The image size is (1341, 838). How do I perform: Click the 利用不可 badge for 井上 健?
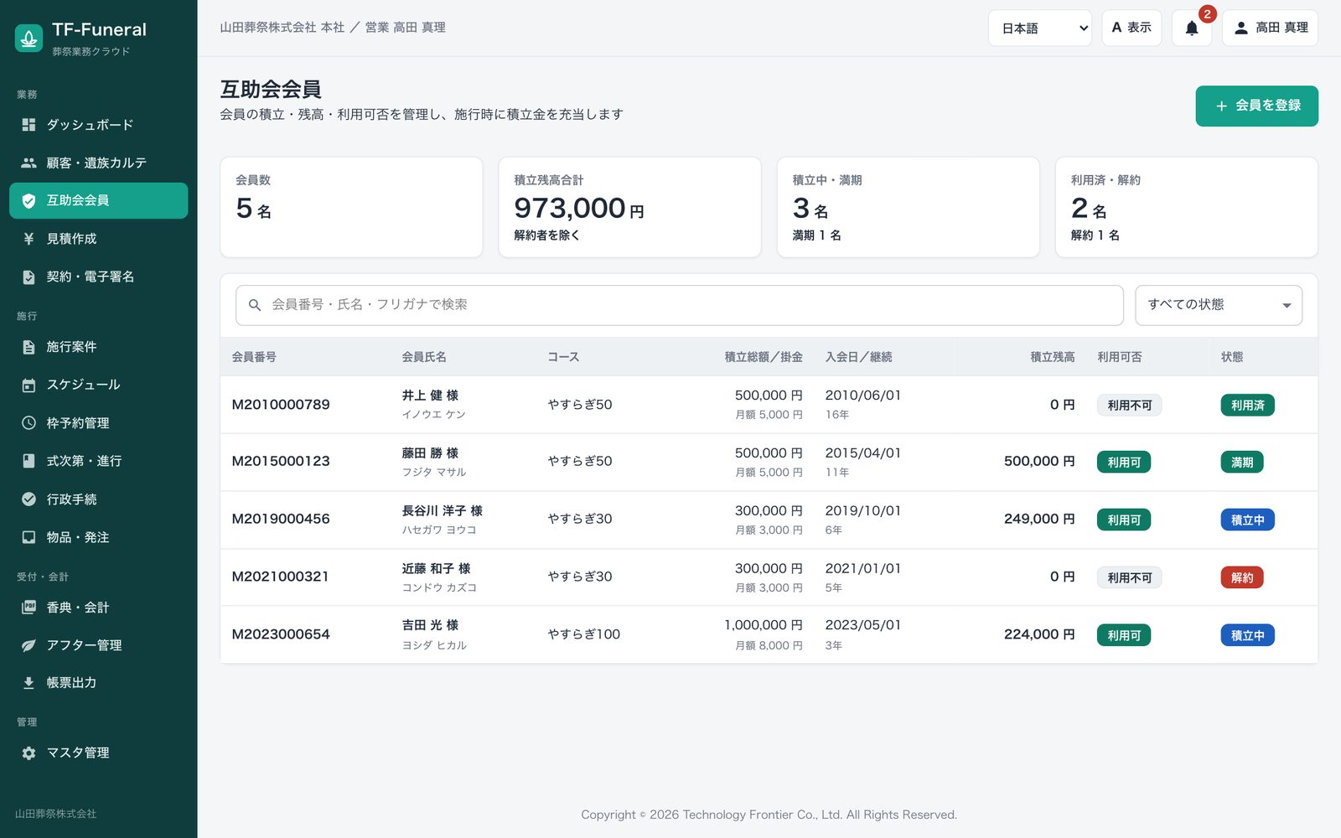click(x=1129, y=406)
